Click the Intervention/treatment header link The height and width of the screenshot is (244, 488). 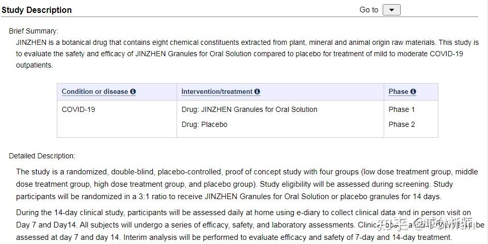click(x=217, y=92)
